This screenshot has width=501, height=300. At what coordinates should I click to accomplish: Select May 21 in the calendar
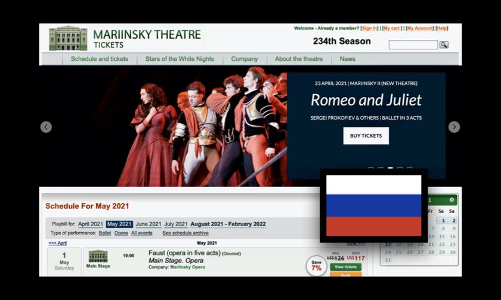click(x=431, y=245)
